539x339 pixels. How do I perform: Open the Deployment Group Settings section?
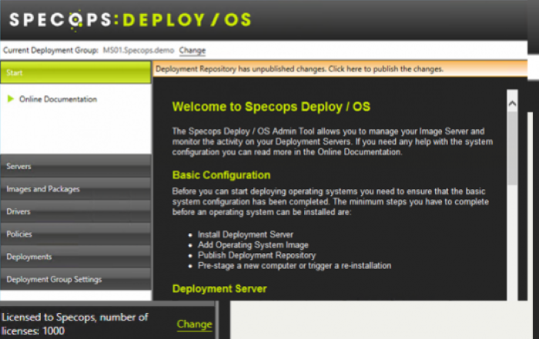75,279
